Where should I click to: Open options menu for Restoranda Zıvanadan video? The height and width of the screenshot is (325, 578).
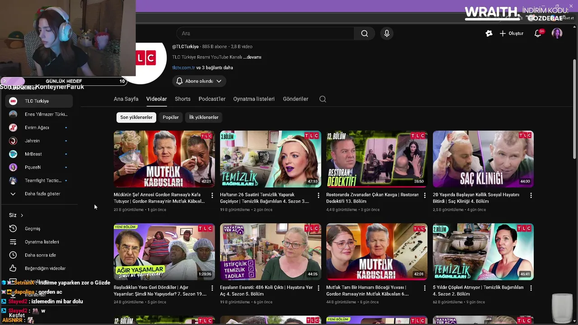coord(424,195)
